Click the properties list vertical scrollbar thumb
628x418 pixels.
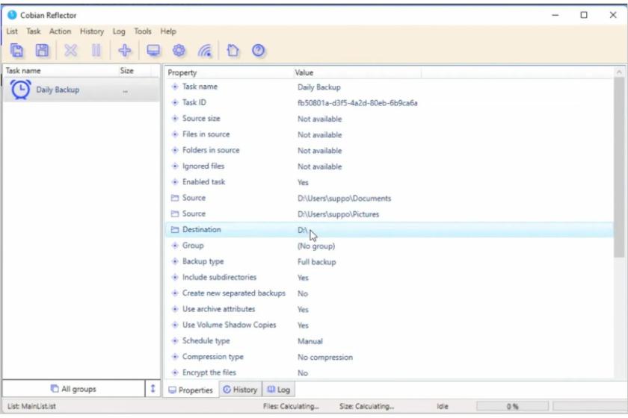[619, 168]
